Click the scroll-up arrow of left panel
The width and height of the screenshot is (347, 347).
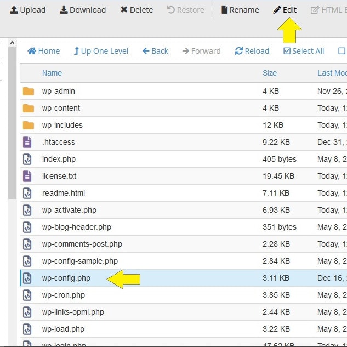pyautogui.click(x=13, y=43)
